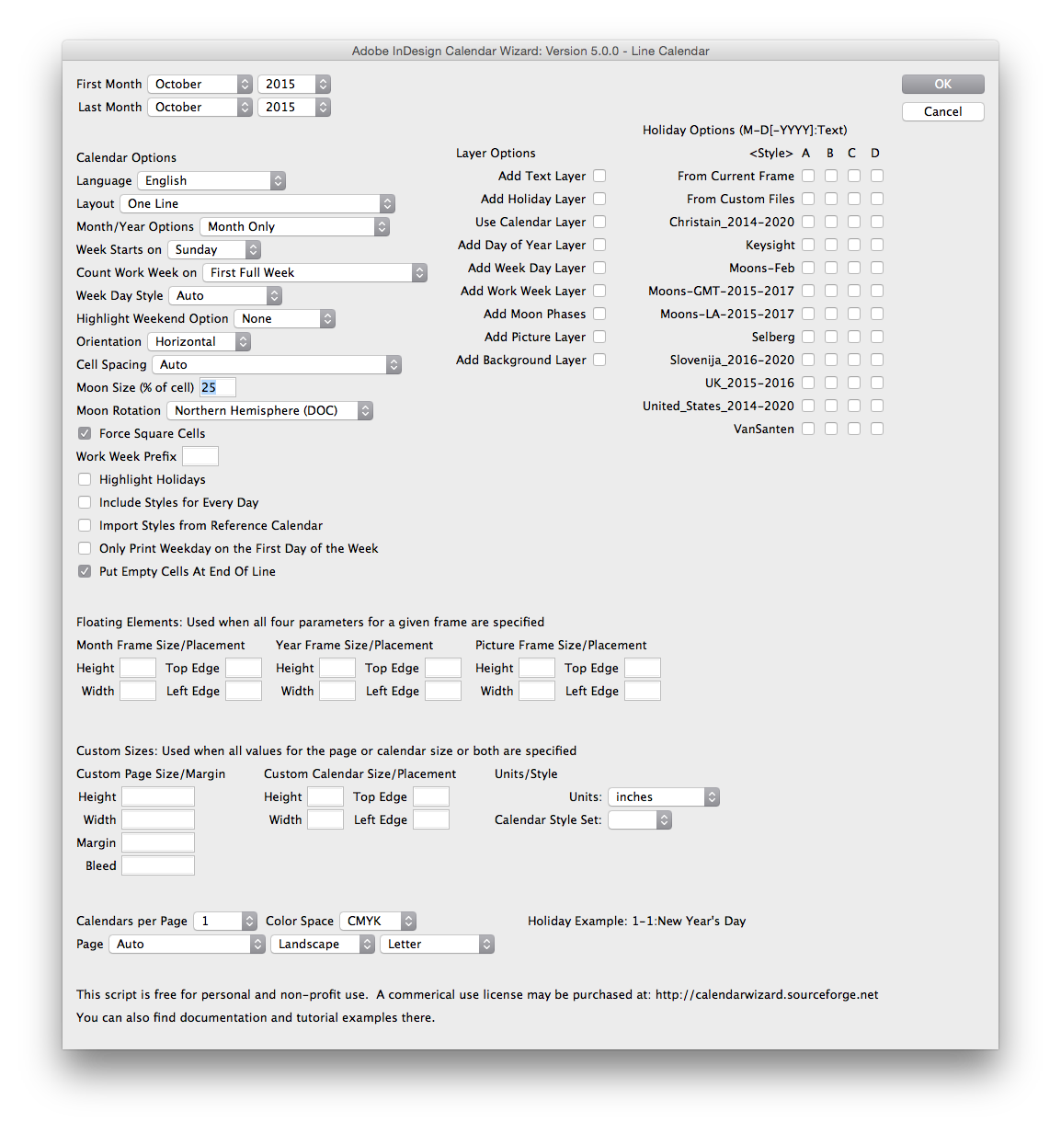Image resolution: width=1061 pixels, height=1134 pixels.
Task: Enable the Add Text Layer checkbox
Action: [x=599, y=176]
